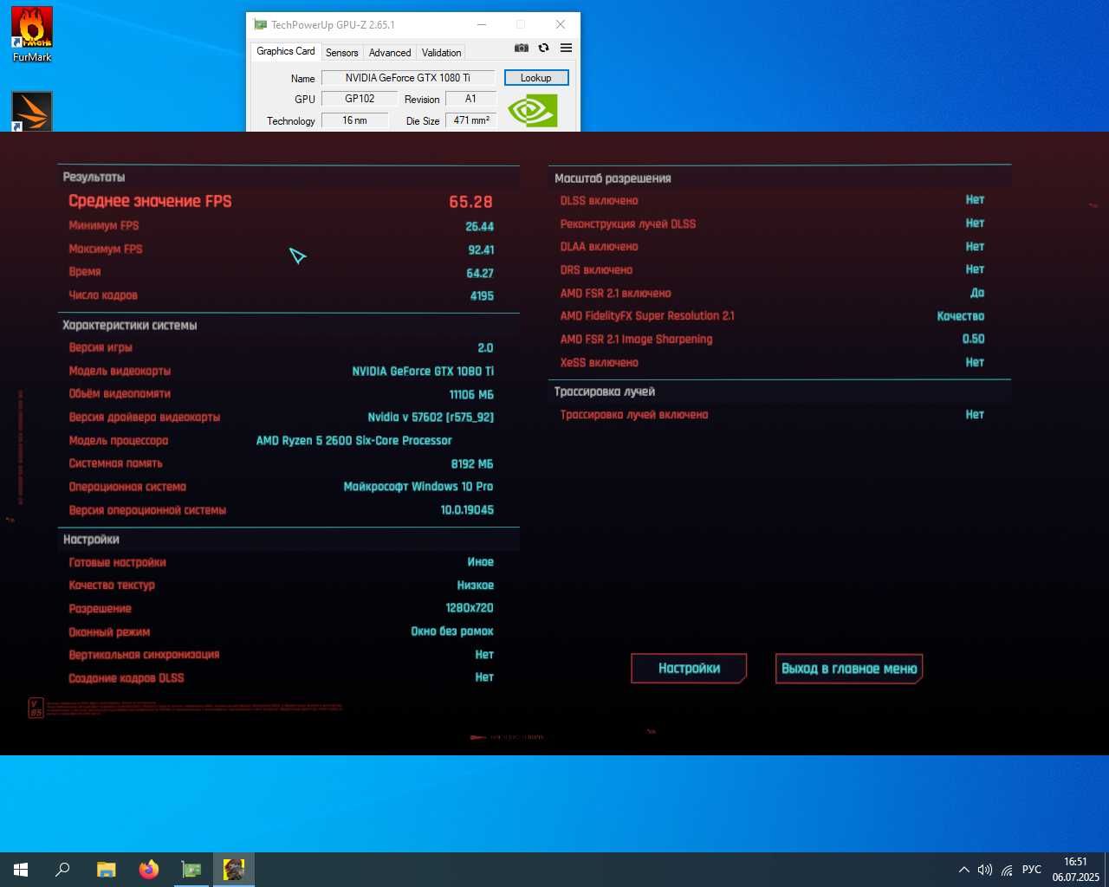Switch to Cyberpunk game taskbar button
Screen dimensions: 1109x887
coord(234,870)
